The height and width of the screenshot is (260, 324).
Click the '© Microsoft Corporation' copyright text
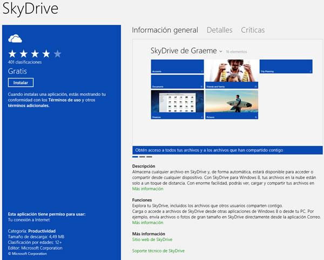[x=28, y=254]
